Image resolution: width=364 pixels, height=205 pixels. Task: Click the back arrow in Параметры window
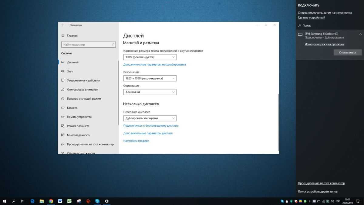pos(63,25)
